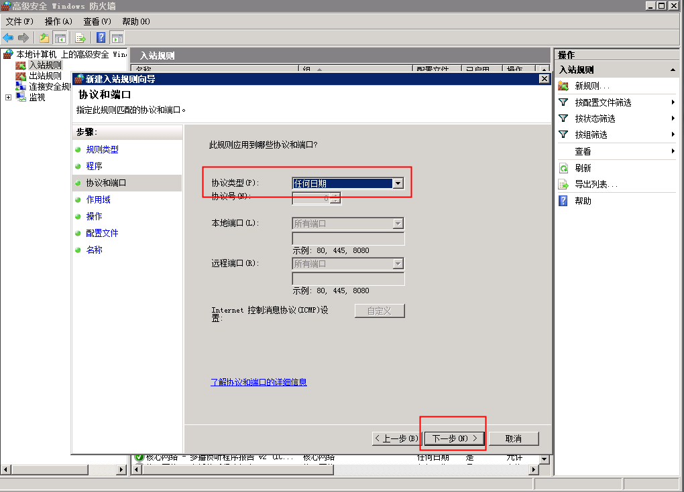Click the 取消 button in the wizard
This screenshot has width=684, height=492.
[x=514, y=438]
